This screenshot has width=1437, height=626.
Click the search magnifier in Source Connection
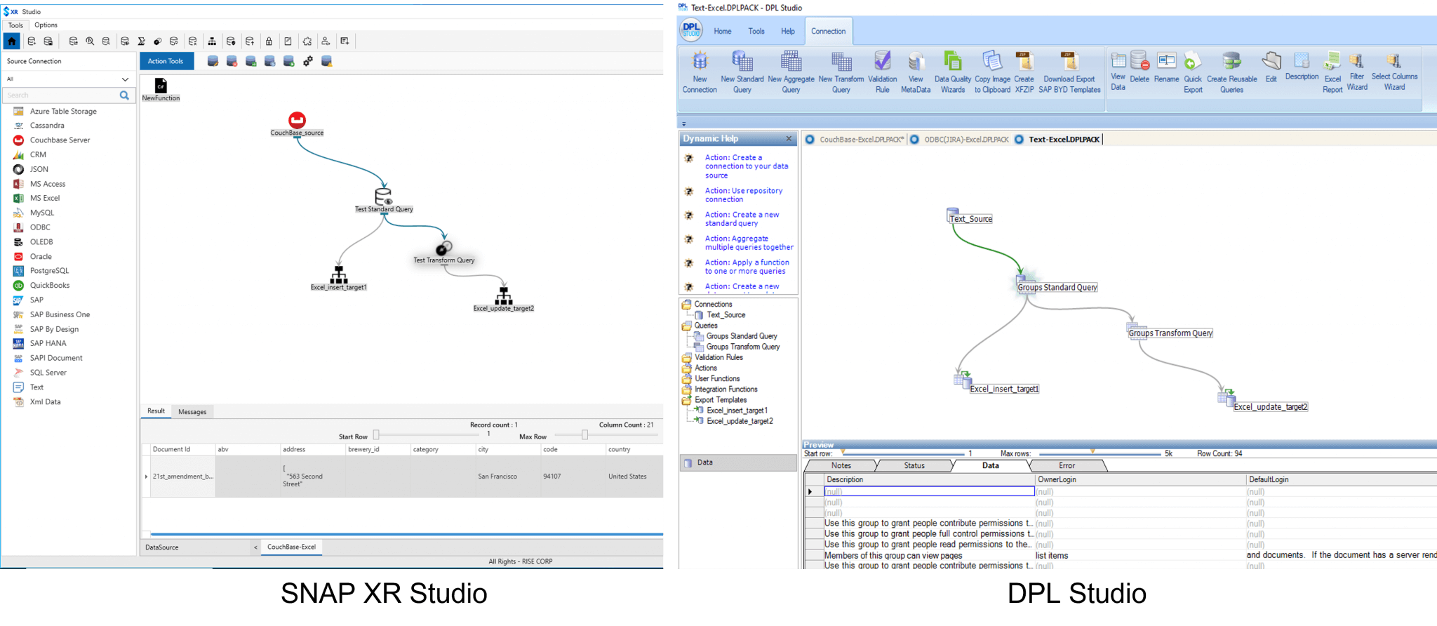pyautogui.click(x=124, y=95)
